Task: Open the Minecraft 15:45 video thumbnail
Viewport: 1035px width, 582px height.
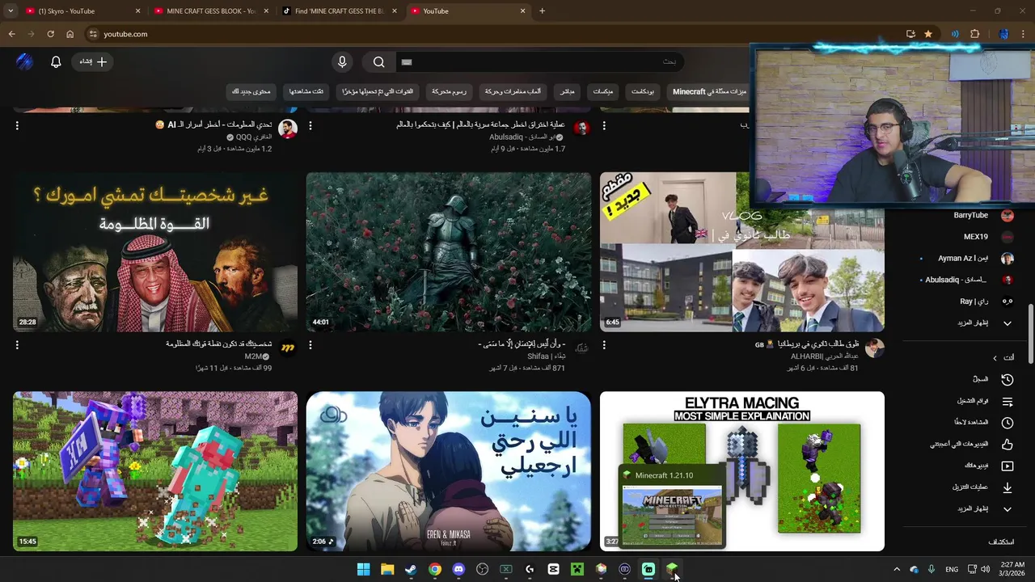Action: point(155,471)
